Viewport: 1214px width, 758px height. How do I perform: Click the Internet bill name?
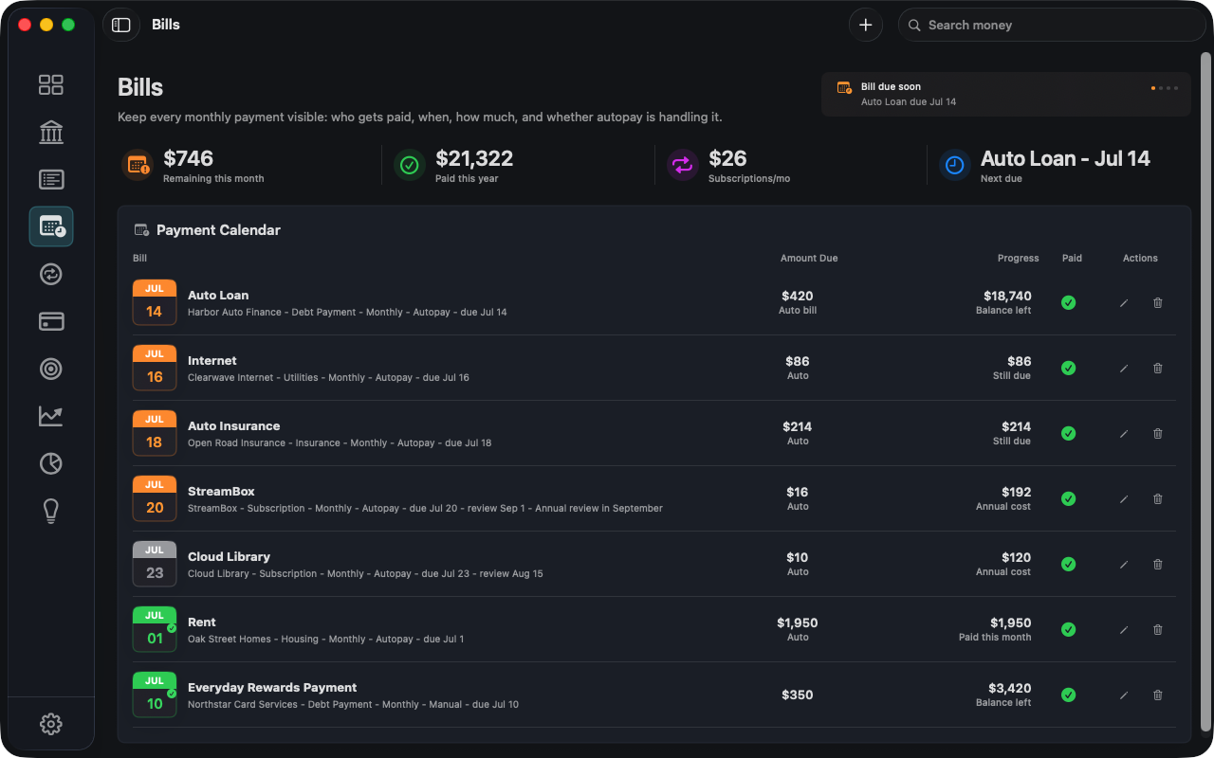pyautogui.click(x=212, y=361)
